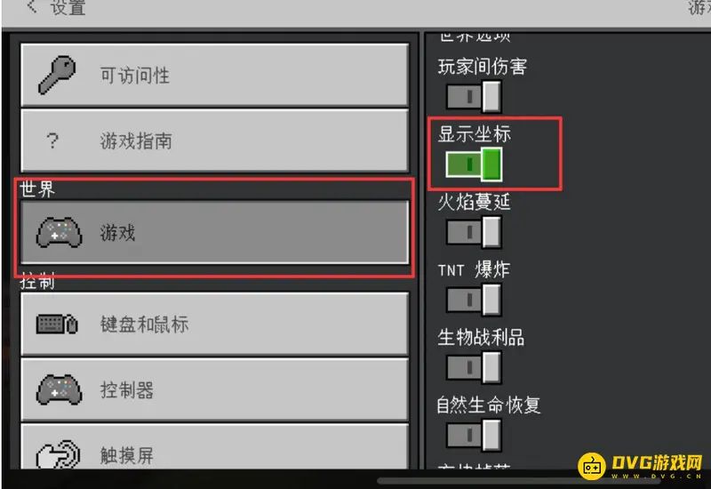Click the back arrow next to 设置
711x489 pixels.
click(31, 6)
